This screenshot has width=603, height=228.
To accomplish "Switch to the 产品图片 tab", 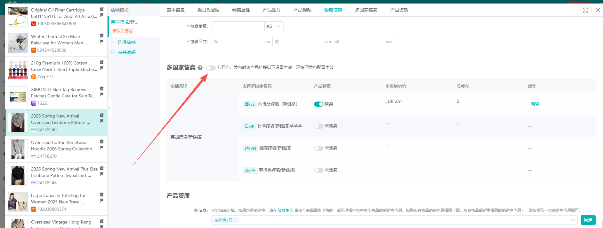I will click(271, 10).
